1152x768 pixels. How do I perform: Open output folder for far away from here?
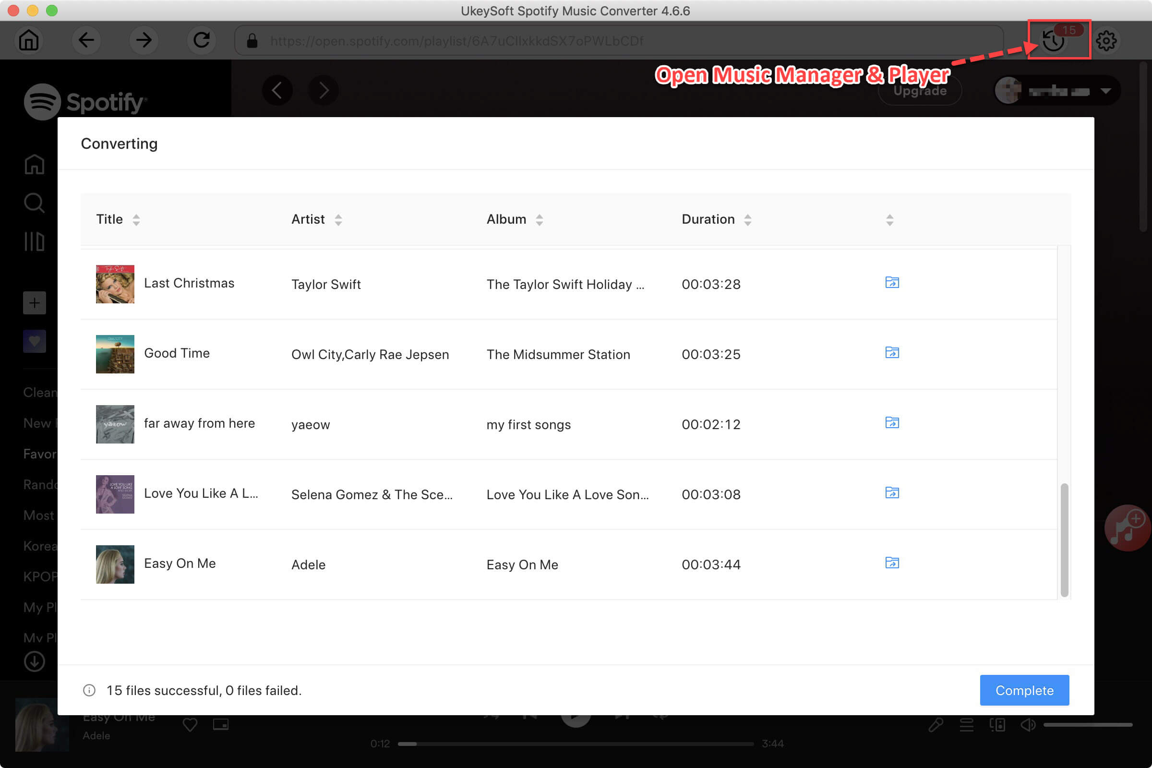coord(892,423)
